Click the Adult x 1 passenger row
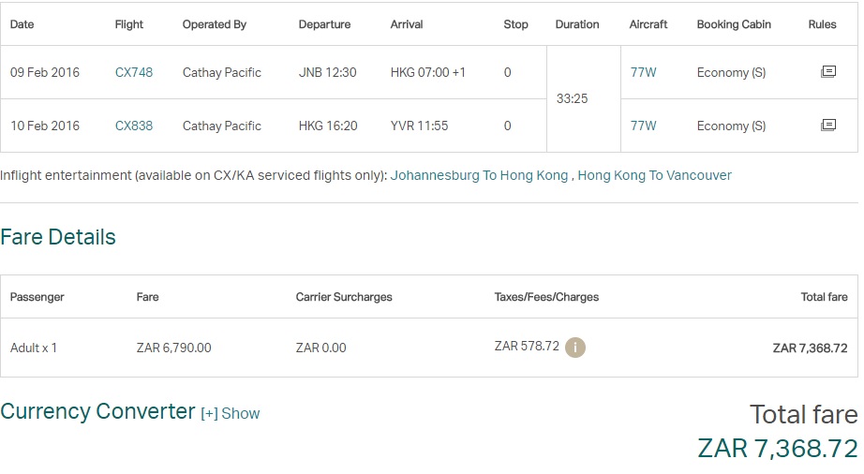Screen dimensions: 864x474 click(x=429, y=348)
